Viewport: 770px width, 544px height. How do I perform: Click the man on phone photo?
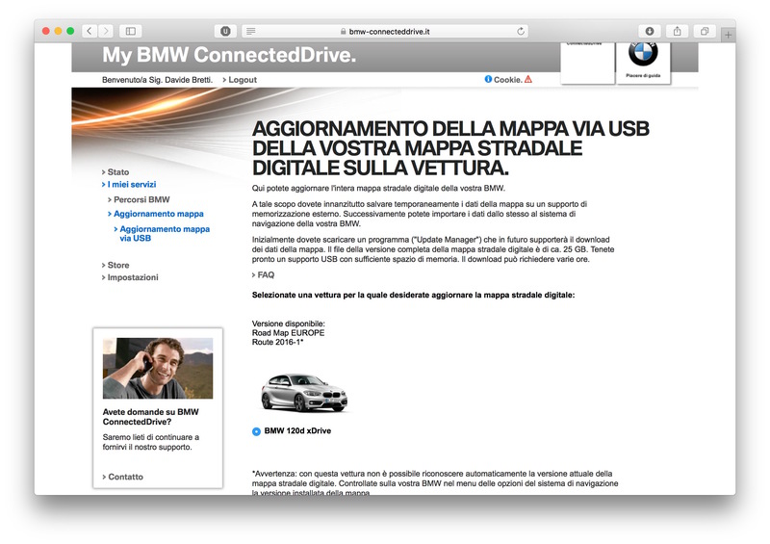(x=158, y=368)
